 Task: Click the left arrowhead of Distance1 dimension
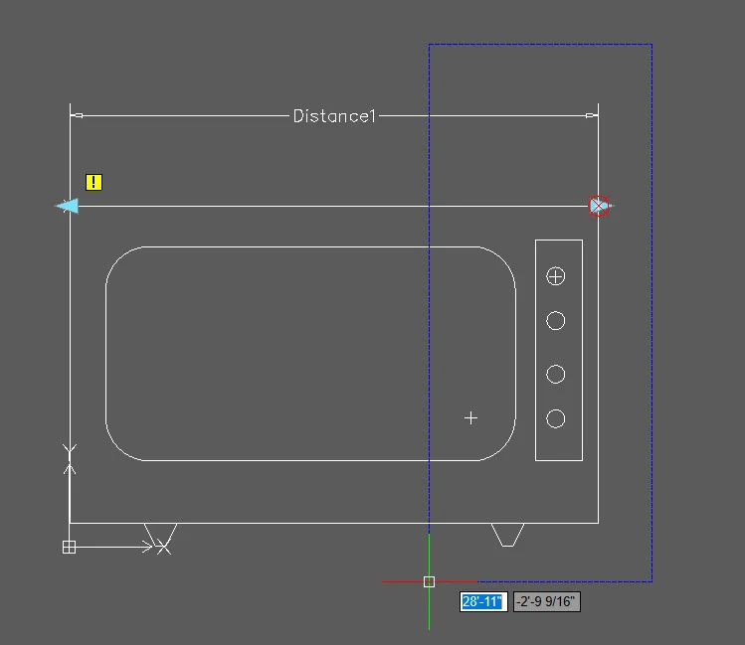tap(77, 116)
